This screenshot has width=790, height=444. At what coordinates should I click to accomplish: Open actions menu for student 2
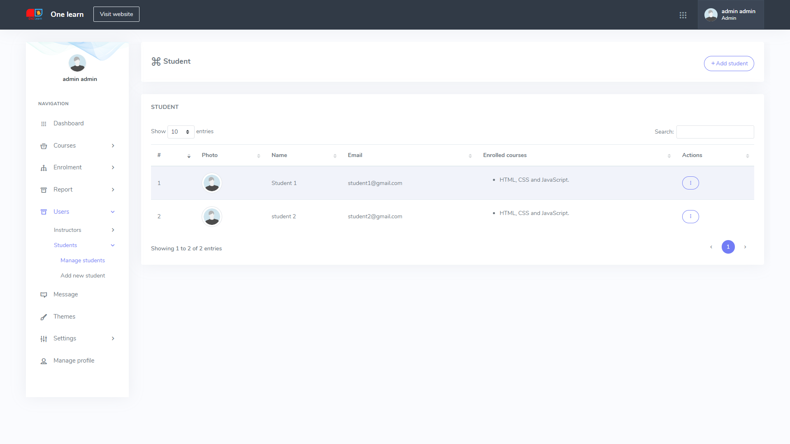(x=690, y=217)
